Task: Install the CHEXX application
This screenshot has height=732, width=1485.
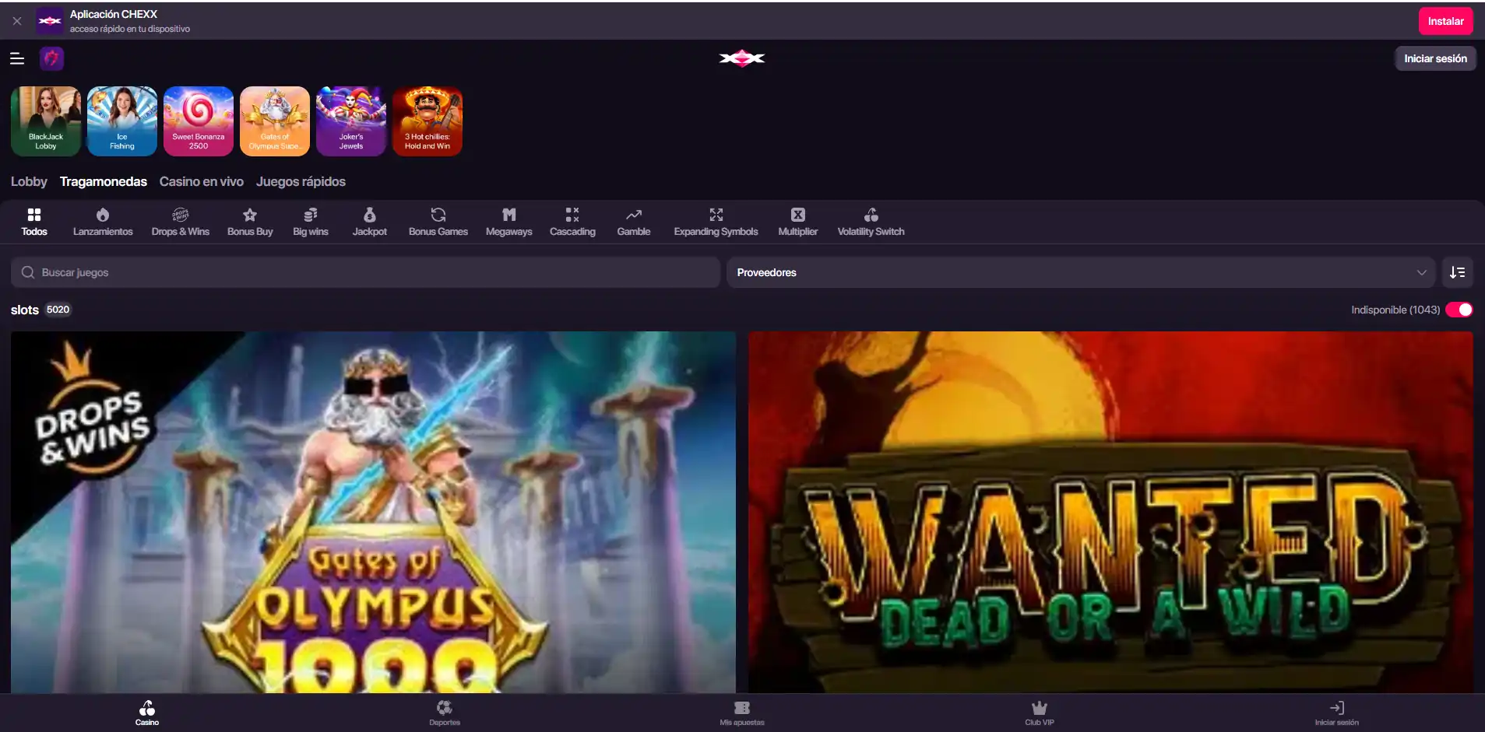Action: pyautogui.click(x=1445, y=21)
